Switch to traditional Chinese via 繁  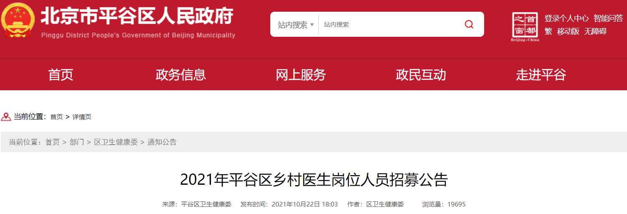pos(548,31)
